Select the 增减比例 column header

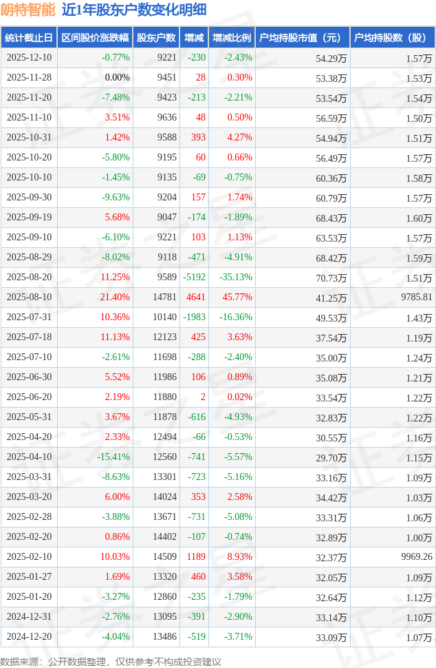231,38
